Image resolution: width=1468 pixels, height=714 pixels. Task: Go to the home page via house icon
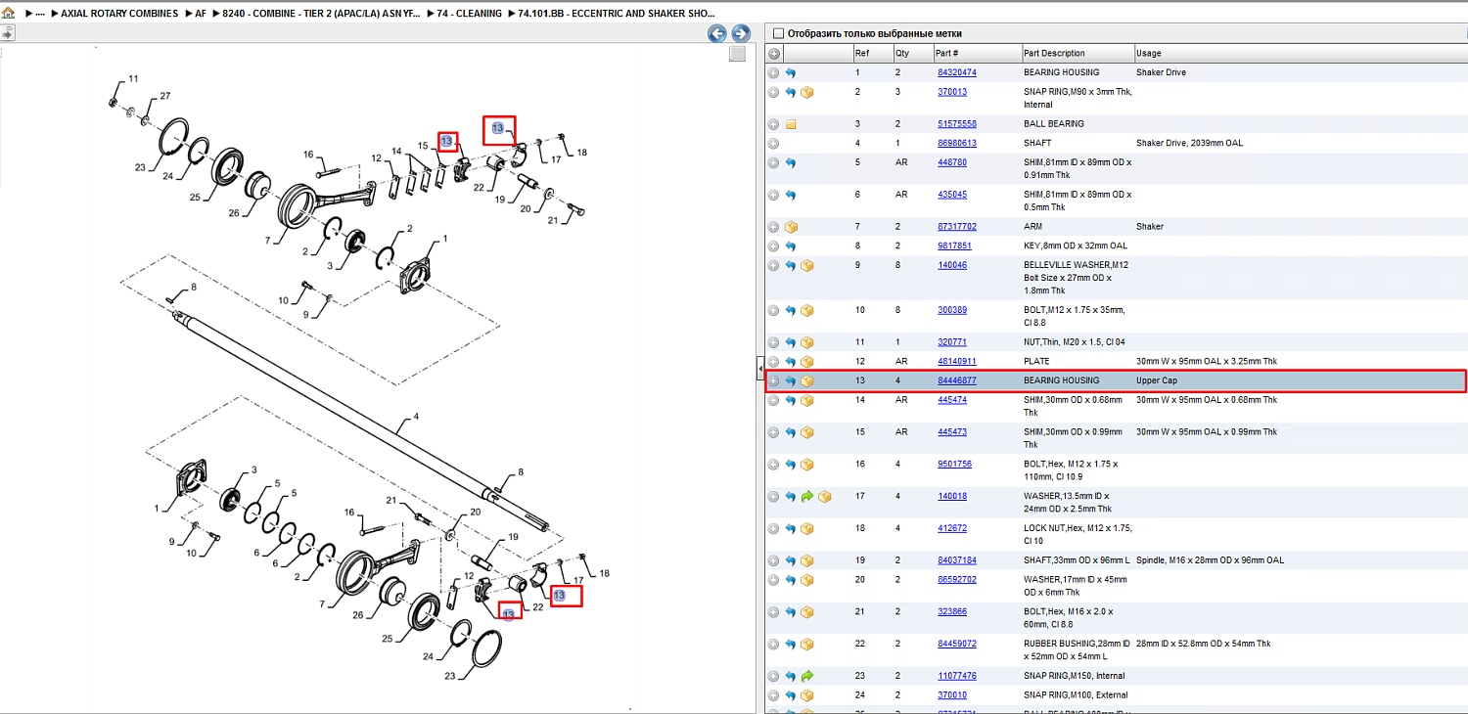click(9, 14)
